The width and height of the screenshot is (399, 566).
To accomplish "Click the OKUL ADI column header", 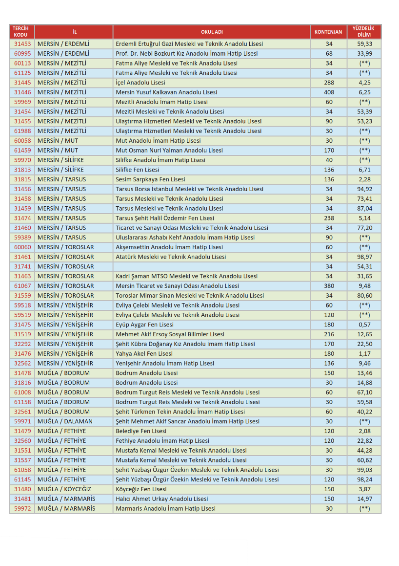I will (x=212, y=32).
